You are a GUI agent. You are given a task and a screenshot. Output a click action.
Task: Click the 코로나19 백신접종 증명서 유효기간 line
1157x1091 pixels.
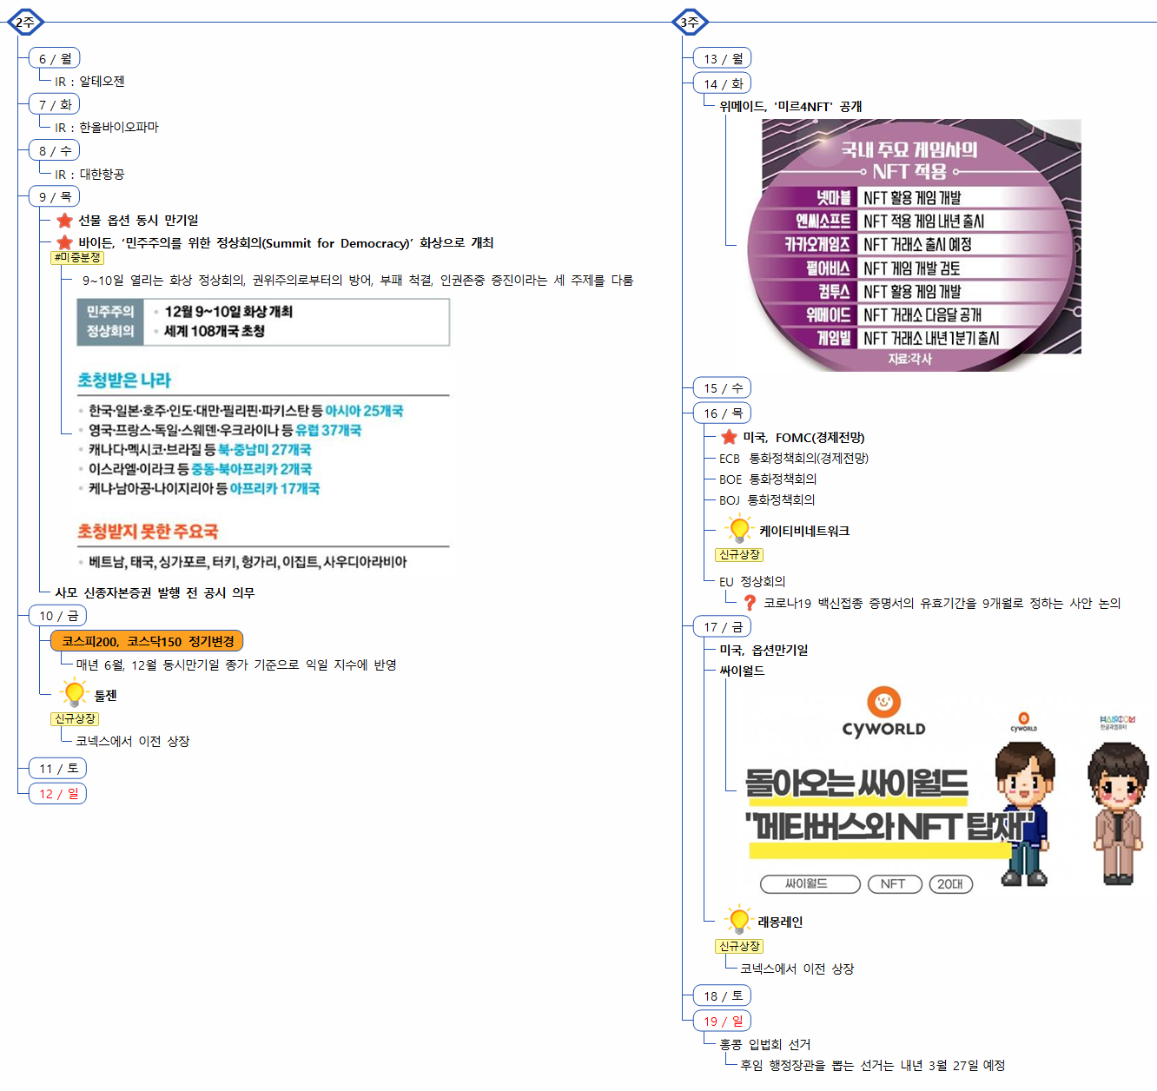(x=942, y=603)
